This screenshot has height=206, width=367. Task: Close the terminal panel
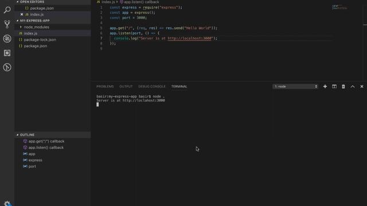tap(362, 86)
